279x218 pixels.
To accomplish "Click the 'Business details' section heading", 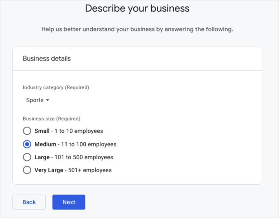I will point(47,58).
